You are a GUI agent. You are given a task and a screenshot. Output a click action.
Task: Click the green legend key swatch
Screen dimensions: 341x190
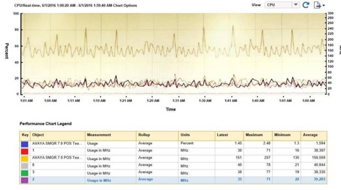(x=25, y=173)
